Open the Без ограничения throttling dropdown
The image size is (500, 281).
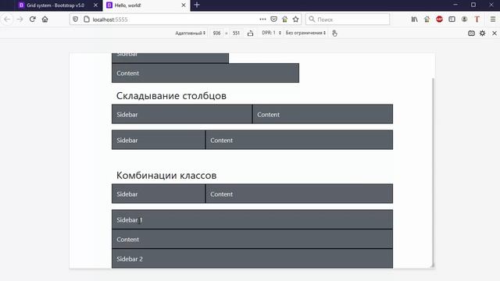(x=305, y=33)
